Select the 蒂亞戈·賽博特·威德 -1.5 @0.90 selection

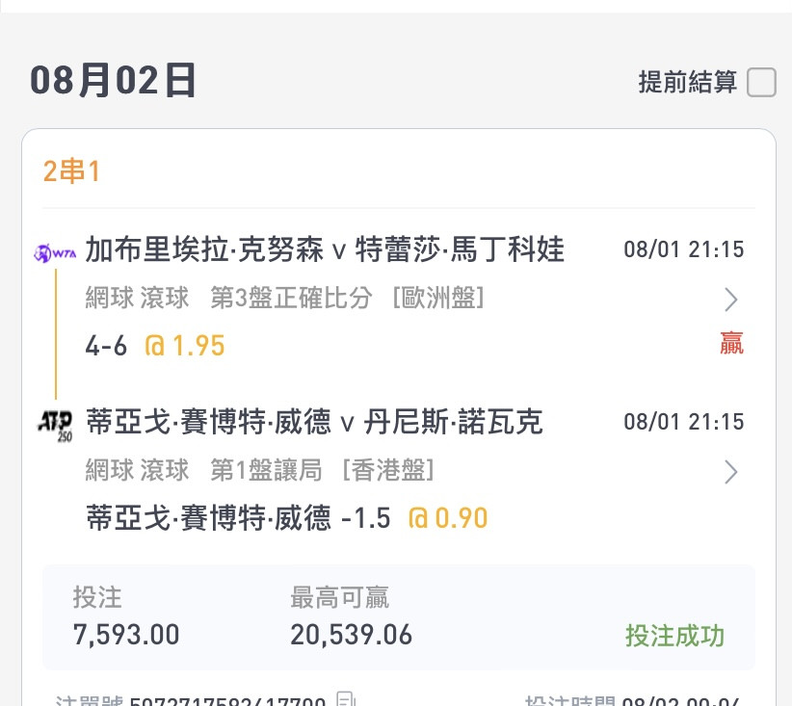tap(286, 519)
